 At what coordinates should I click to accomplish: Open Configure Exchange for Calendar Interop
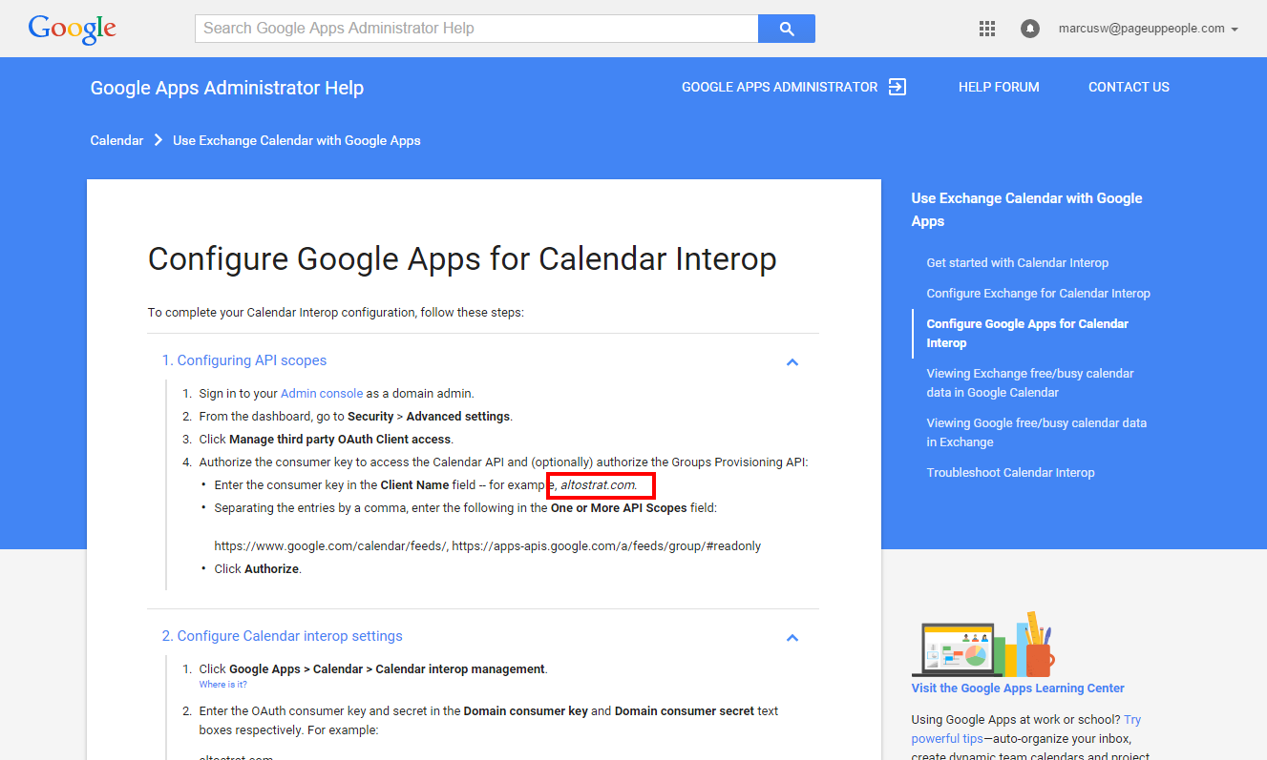point(1038,294)
